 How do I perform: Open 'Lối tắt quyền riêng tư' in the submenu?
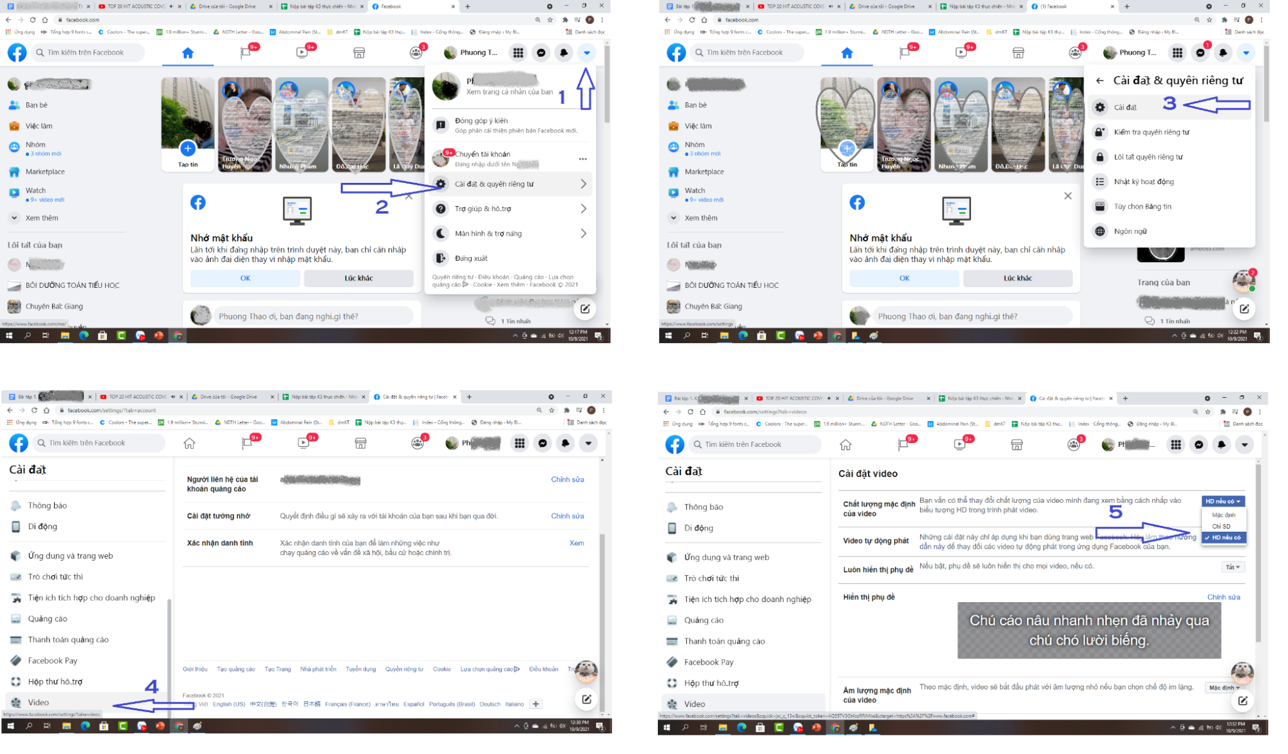pos(1170,157)
